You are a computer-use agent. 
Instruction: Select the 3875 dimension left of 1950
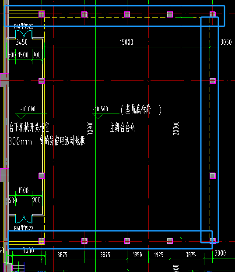[105, 255]
